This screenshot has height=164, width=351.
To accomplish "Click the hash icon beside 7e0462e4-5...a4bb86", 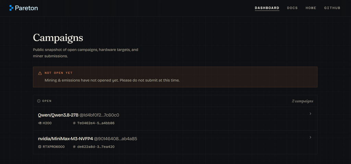I will (x=74, y=123).
